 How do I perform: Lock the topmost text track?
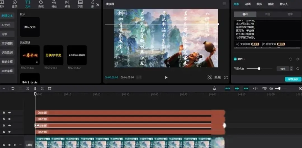point(4,113)
